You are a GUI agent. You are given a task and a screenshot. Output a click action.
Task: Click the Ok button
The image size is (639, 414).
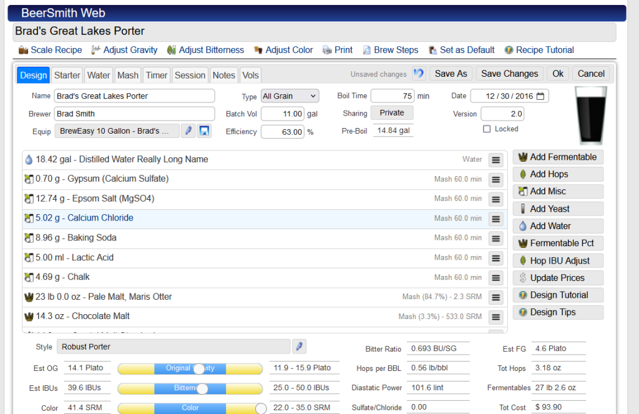click(x=558, y=74)
